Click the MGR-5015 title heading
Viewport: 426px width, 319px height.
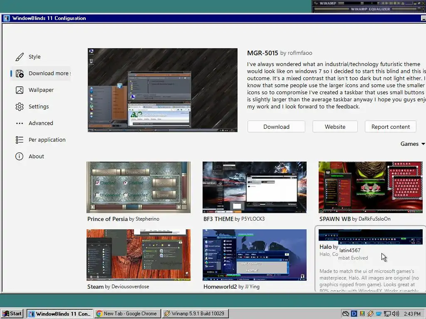(263, 53)
